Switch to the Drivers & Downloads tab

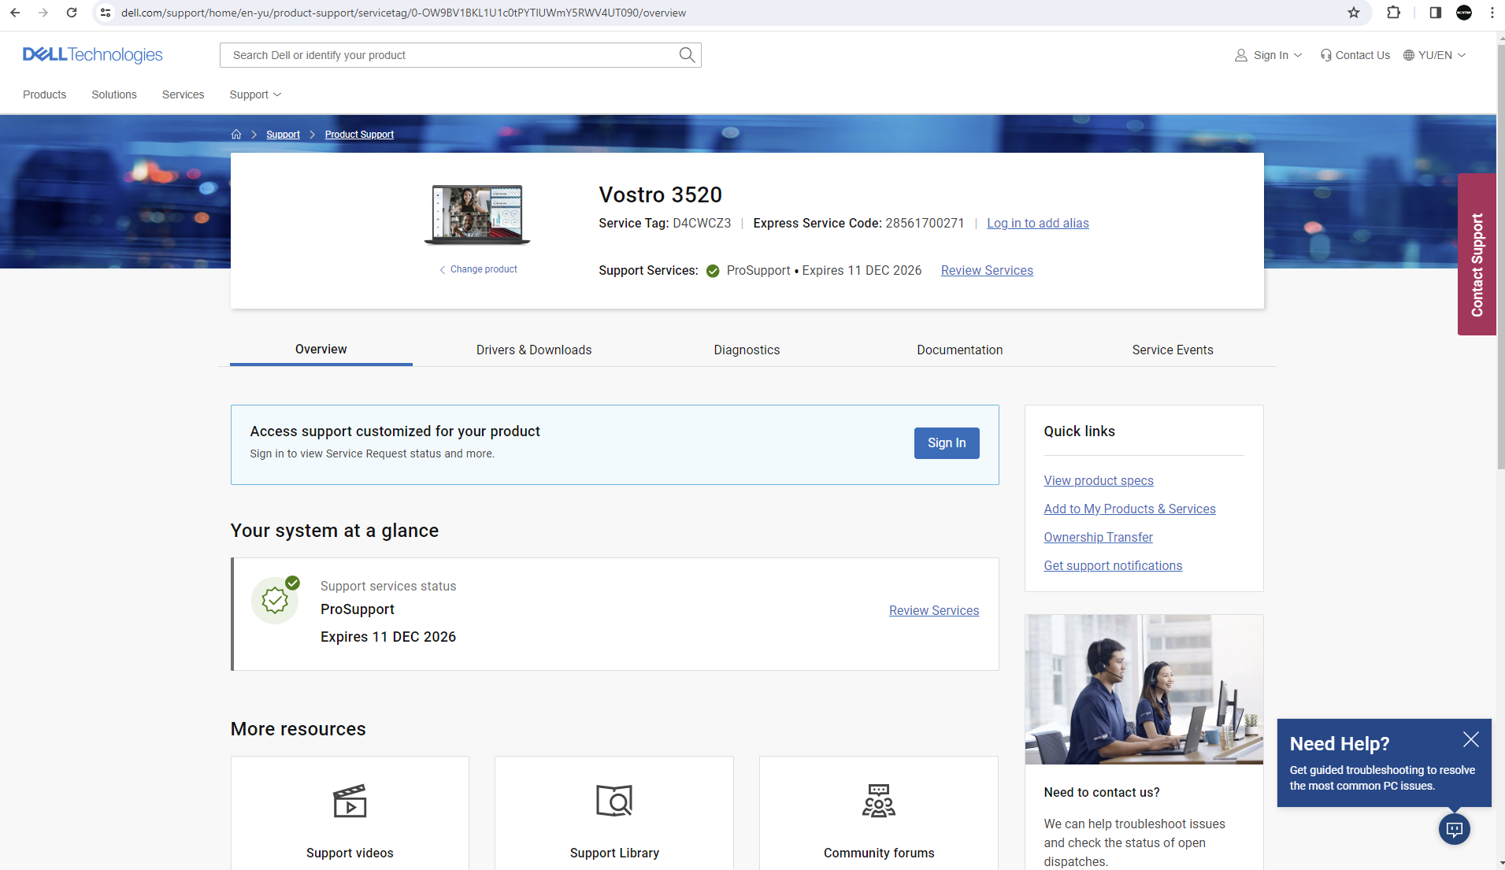click(534, 350)
